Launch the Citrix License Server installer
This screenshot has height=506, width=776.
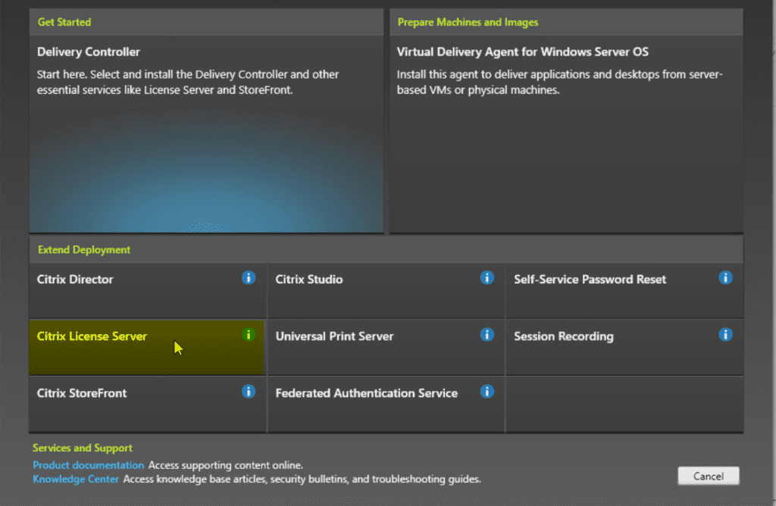pyautogui.click(x=114, y=347)
